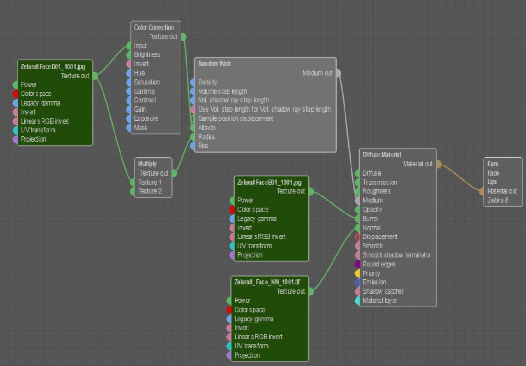Click Projection pin on Zelara8_Face_NM node
This screenshot has width=526, height=366.
click(229, 355)
